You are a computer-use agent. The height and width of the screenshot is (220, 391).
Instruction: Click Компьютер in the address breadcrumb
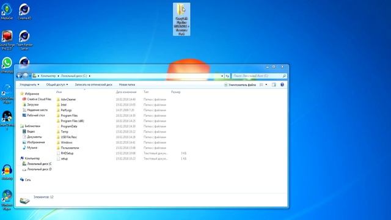48,76
